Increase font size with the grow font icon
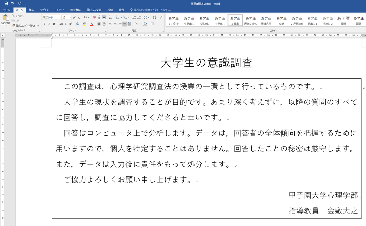The height and width of the screenshot is (226, 366). (x=74, y=17)
